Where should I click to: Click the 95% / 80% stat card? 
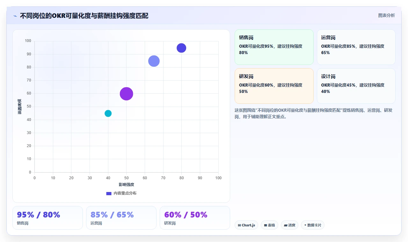pyautogui.click(x=47, y=218)
